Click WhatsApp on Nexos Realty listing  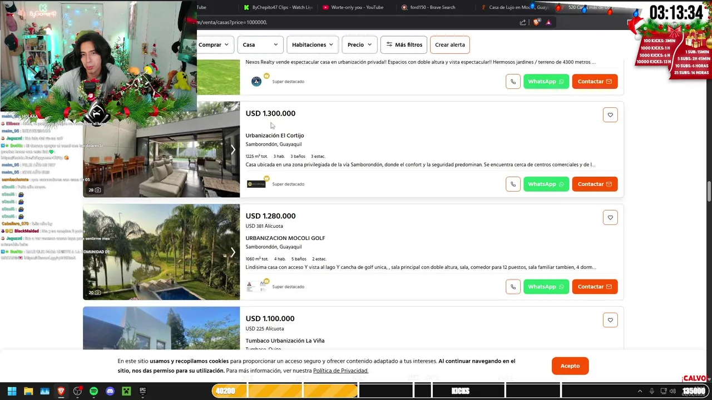(546, 82)
